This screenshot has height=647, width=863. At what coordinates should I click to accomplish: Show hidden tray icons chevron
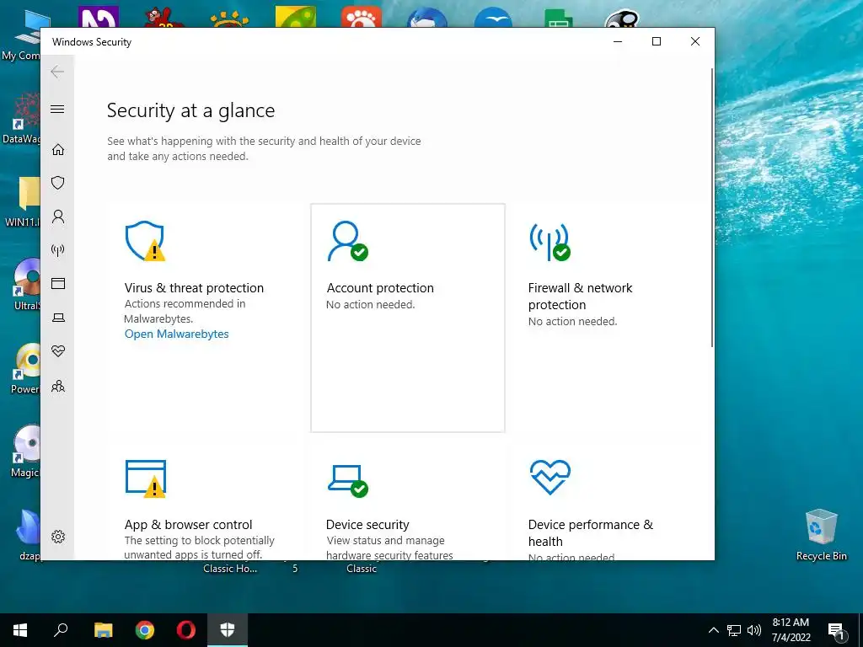(x=713, y=630)
